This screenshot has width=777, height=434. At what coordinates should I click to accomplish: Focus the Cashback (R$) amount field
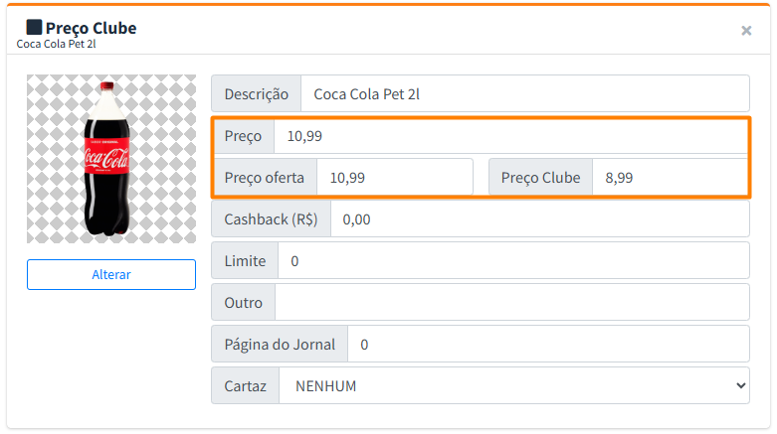tap(538, 219)
